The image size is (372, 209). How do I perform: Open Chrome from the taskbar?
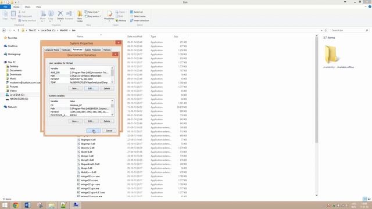[16, 205]
